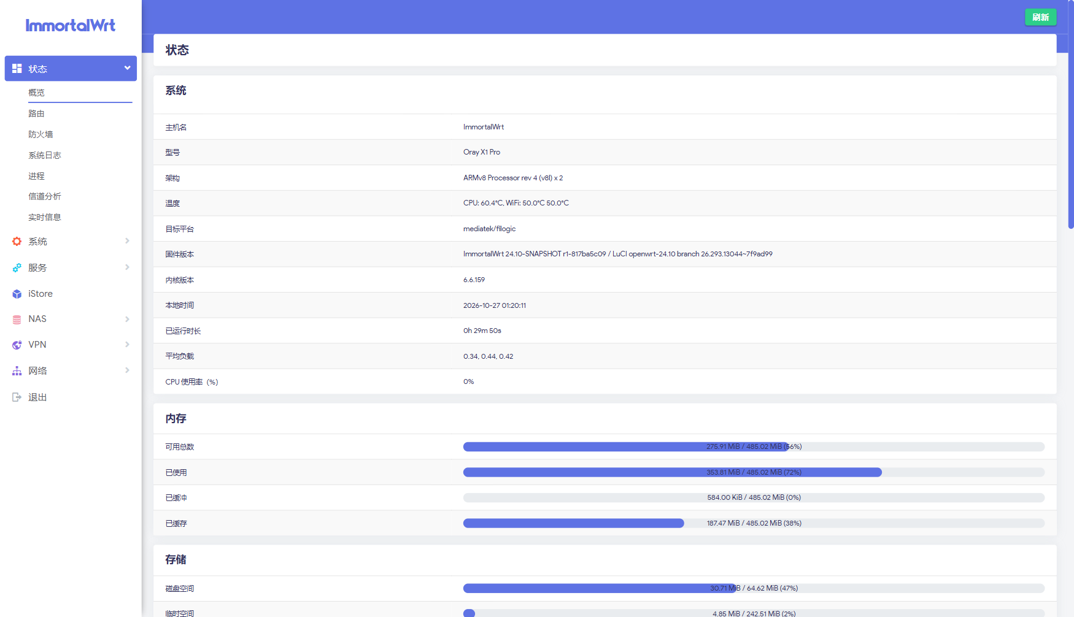Screen dimensions: 1074x617
Task: Click the 退出 logout link
Action: tap(37, 397)
